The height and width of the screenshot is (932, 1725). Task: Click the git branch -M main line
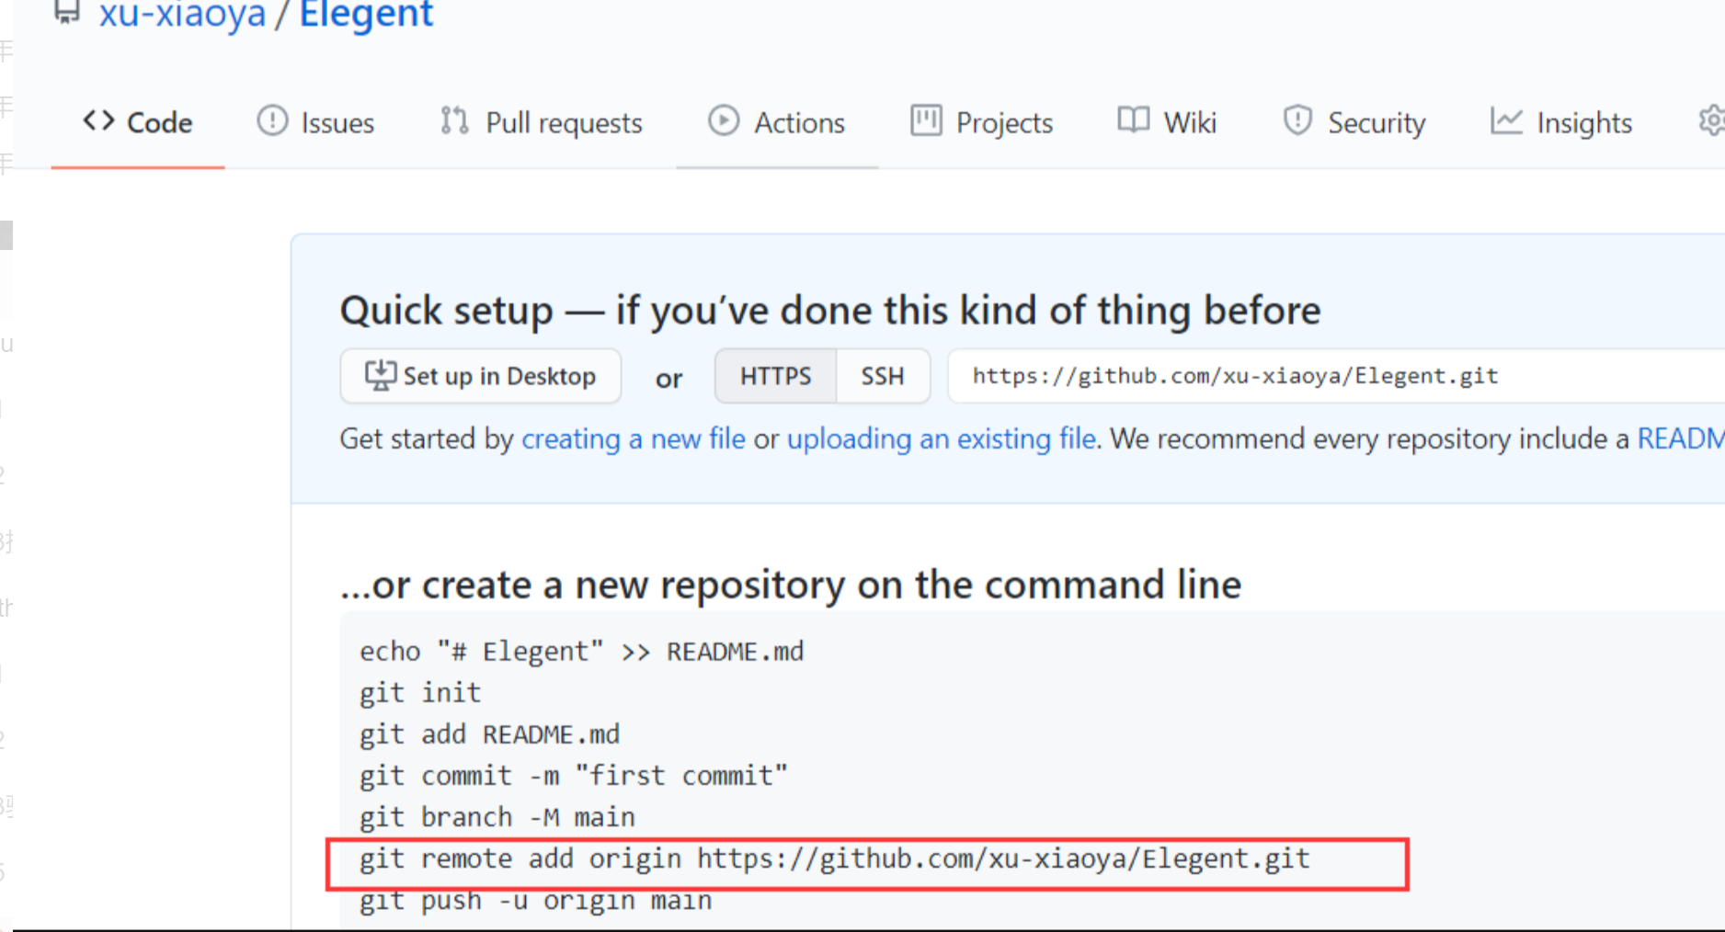[497, 817]
